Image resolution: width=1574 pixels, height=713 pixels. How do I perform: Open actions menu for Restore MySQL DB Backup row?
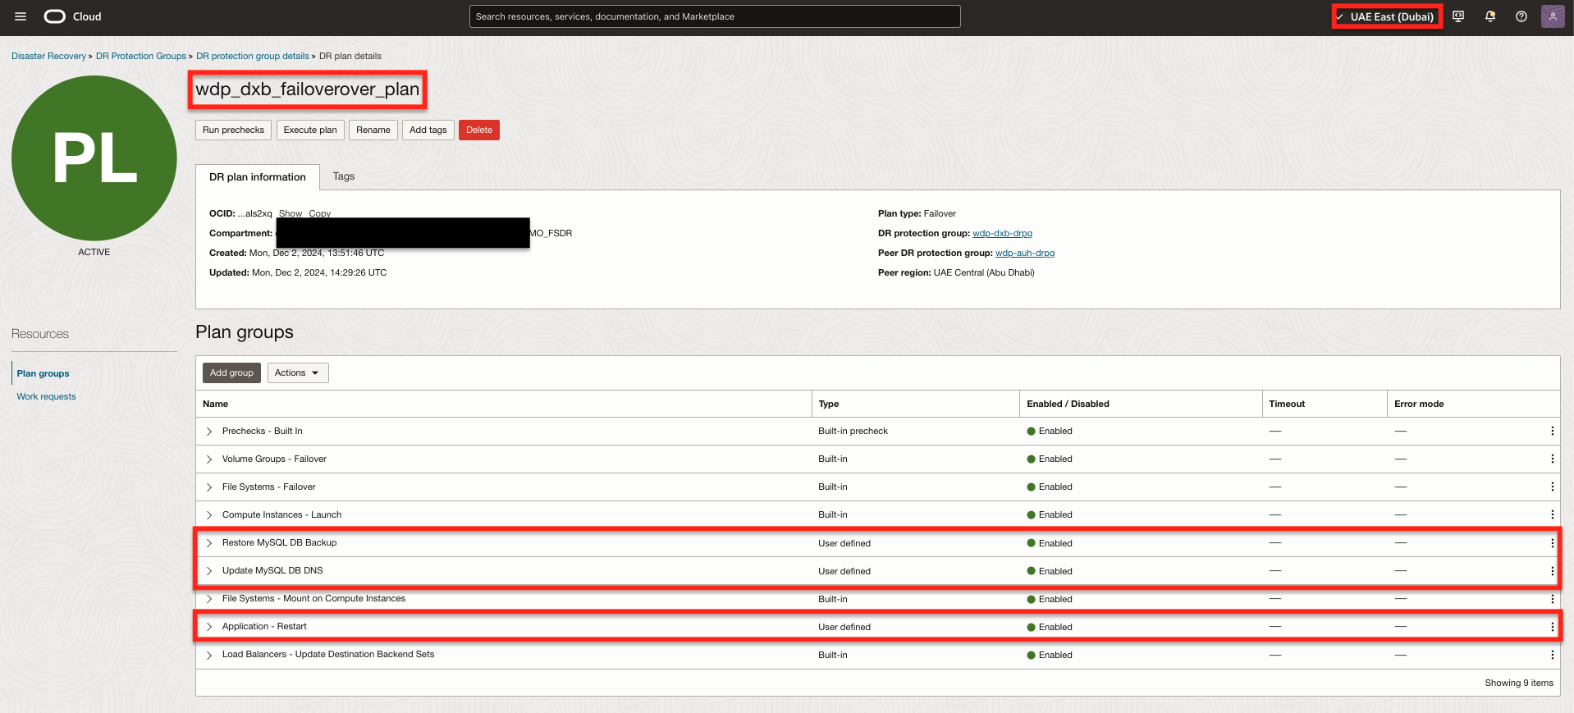pos(1552,543)
